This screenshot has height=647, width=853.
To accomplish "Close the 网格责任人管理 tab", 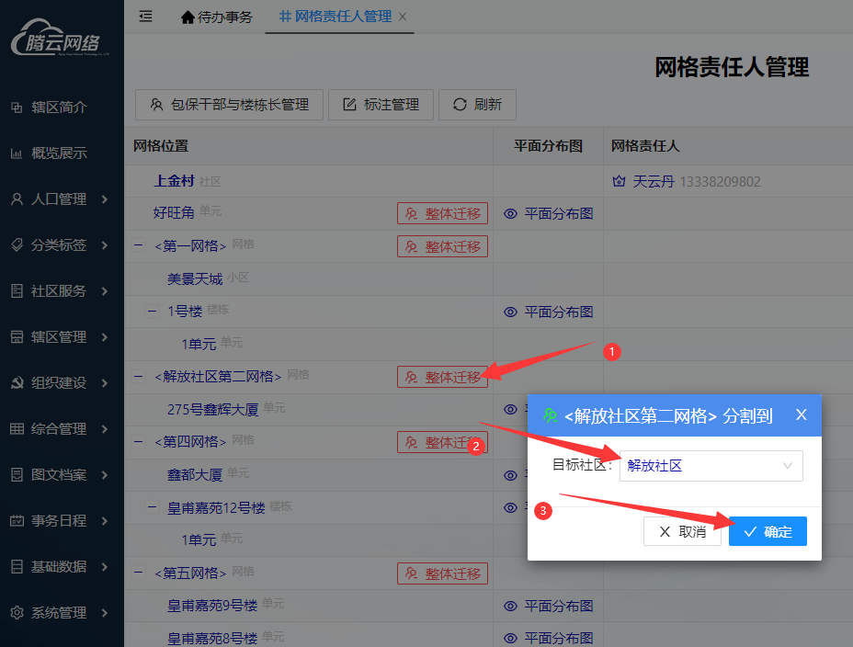I will 403,17.
